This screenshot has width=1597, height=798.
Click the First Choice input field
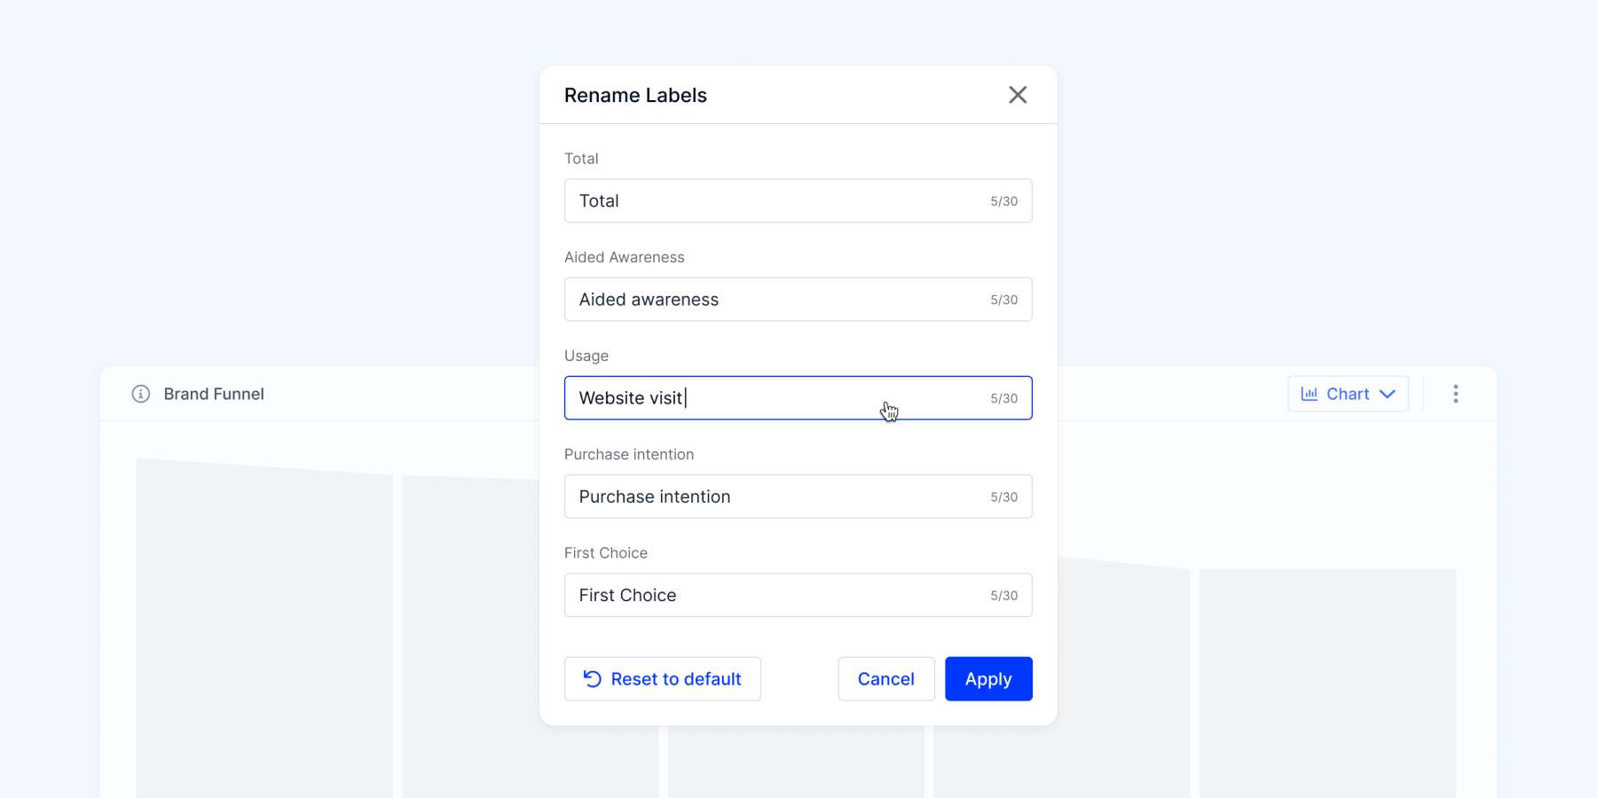click(798, 595)
